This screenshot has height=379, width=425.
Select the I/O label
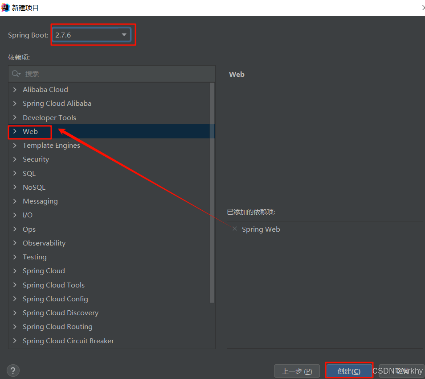tap(27, 215)
